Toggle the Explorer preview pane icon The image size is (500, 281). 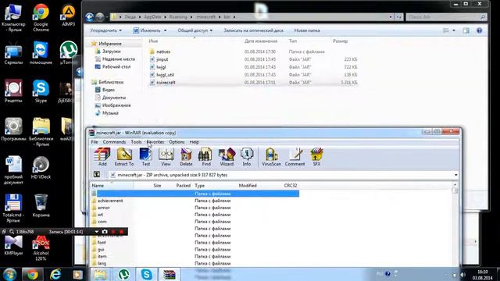[x=466, y=30]
